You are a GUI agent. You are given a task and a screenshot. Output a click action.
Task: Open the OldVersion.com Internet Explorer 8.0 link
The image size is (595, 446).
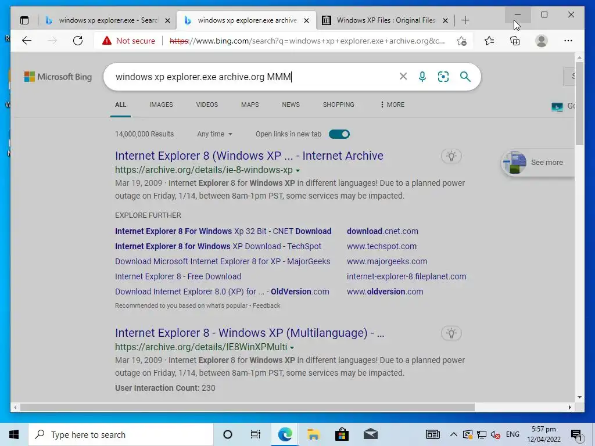(222, 292)
